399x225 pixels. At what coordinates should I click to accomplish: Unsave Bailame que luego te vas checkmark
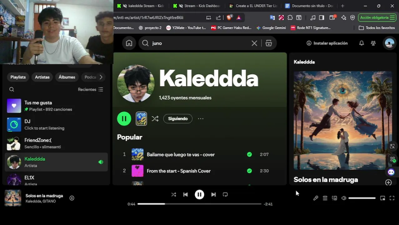point(249,154)
